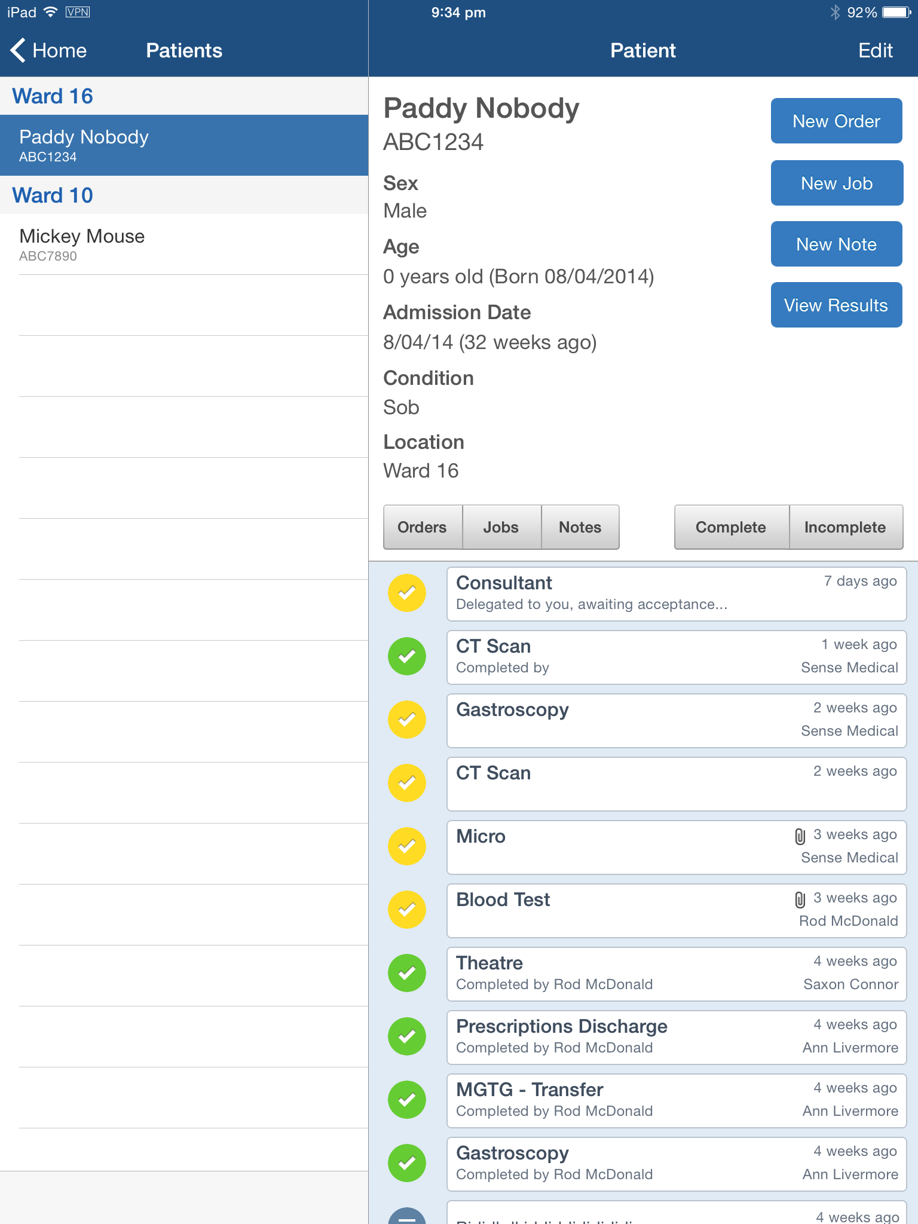Tap the paperclip attachment icon on Micro
This screenshot has width=918, height=1224.
coord(800,836)
